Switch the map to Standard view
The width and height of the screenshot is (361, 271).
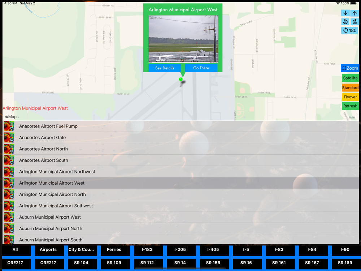[x=350, y=87]
